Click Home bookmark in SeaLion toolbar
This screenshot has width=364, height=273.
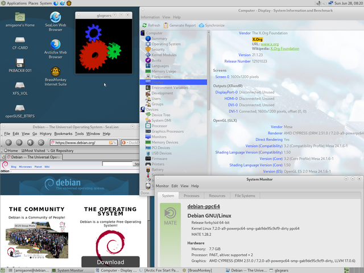11,151
